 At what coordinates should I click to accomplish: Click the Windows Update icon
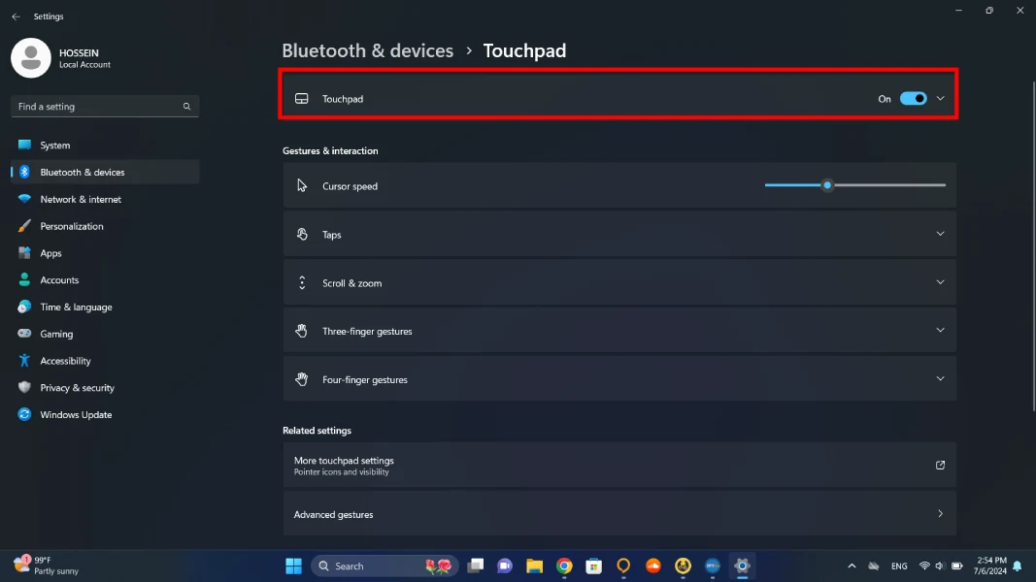click(24, 414)
